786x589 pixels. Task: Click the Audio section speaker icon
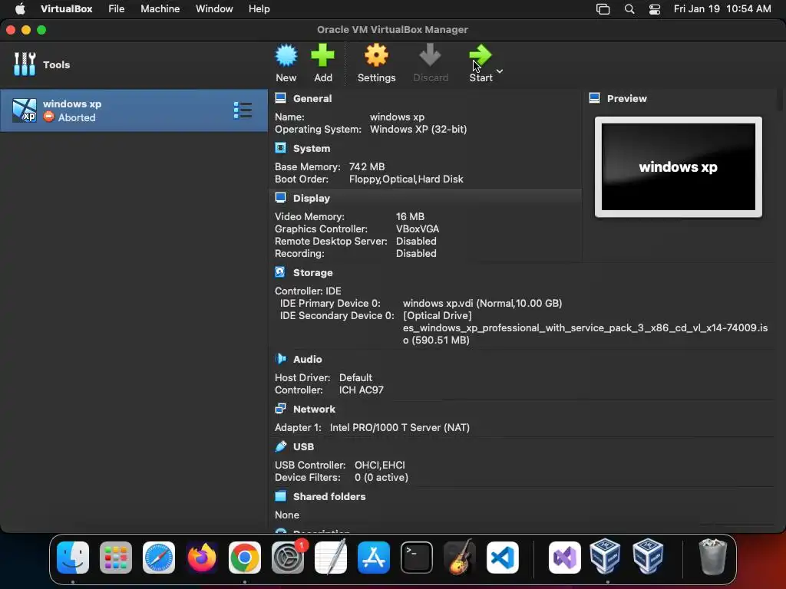(281, 359)
